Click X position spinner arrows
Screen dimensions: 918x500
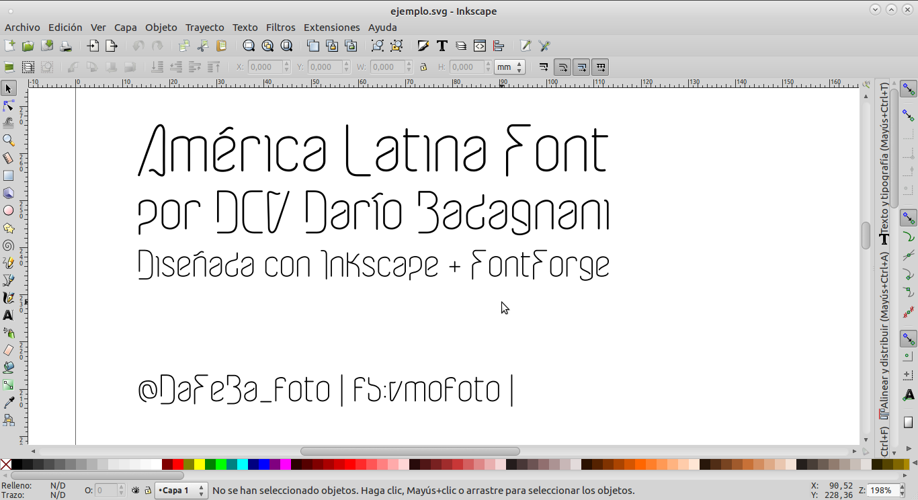tap(287, 67)
